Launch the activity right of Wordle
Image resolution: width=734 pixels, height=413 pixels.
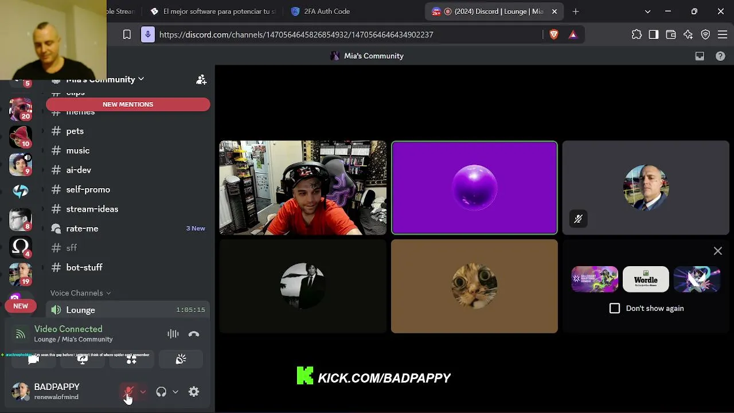(x=697, y=279)
